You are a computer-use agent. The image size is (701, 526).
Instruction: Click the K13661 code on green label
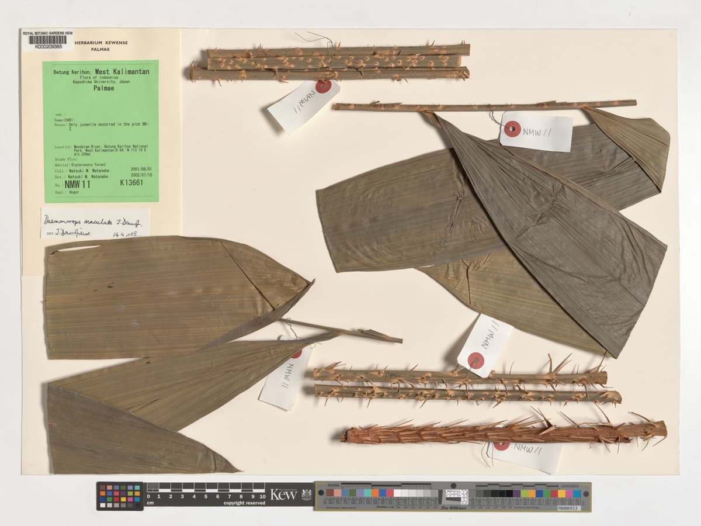(x=131, y=183)
